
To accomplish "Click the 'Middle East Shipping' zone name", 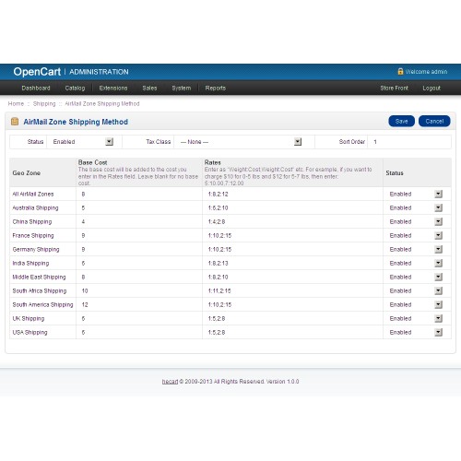I will pyautogui.click(x=39, y=277).
